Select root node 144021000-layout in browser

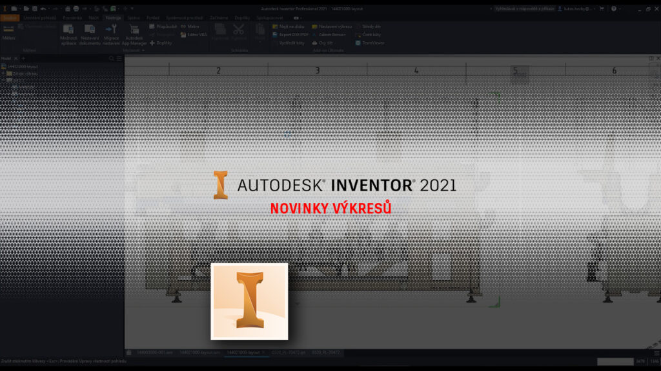pos(19,66)
